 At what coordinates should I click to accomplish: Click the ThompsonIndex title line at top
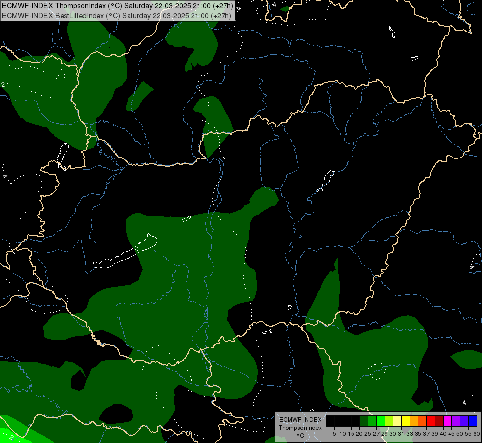pos(118,6)
